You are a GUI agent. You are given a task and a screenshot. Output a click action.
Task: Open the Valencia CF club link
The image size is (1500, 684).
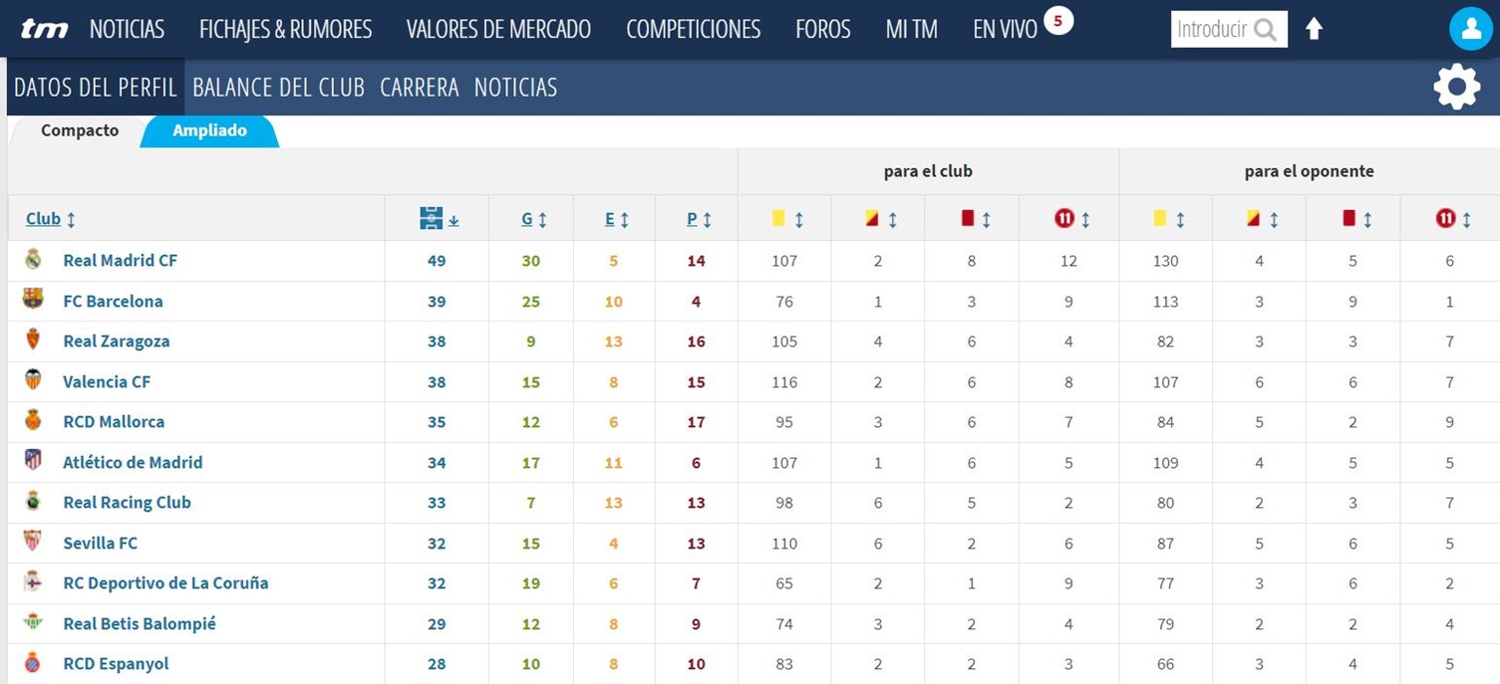click(107, 381)
